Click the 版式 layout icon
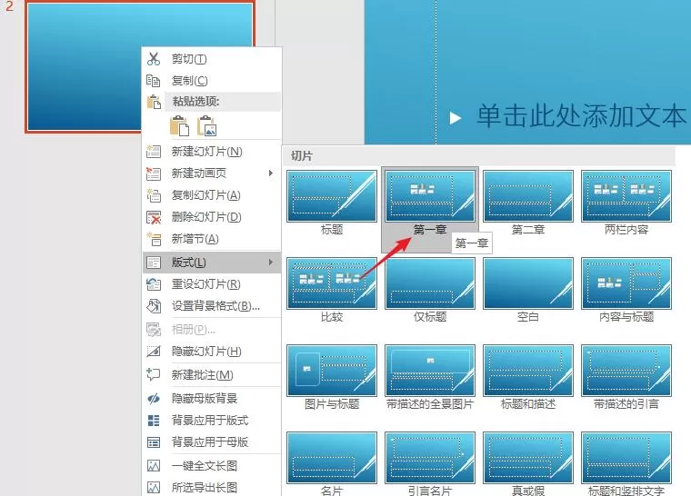Image resolution: width=691 pixels, height=496 pixels. pyautogui.click(x=154, y=263)
